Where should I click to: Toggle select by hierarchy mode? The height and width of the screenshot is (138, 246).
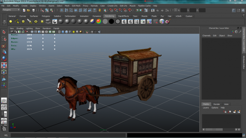[42, 10]
